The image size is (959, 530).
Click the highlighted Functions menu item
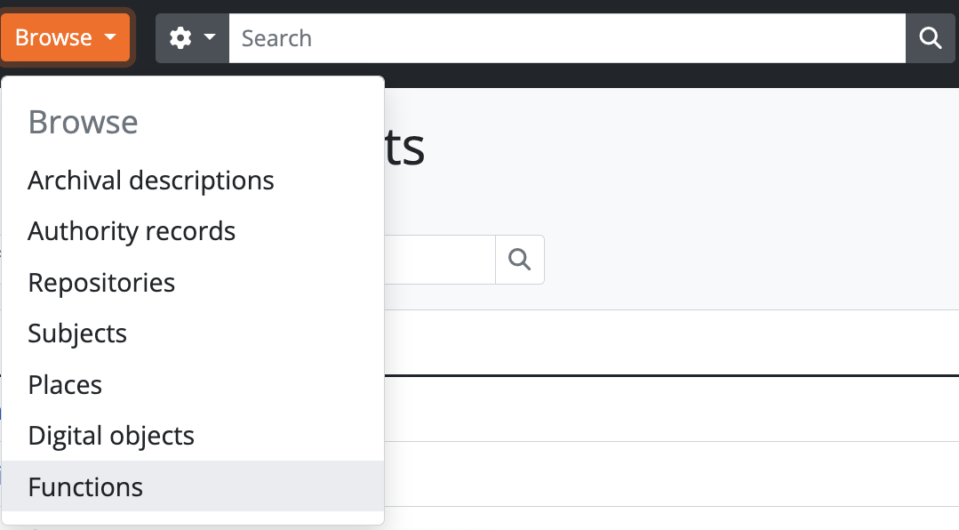pos(85,487)
